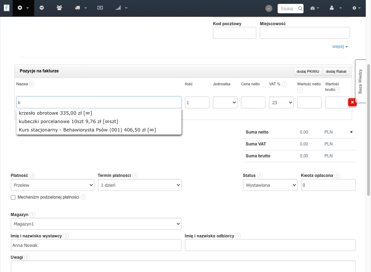371x272 pixels.
Task: Open the Baza Wiedzy side tab
Action: tap(360, 81)
